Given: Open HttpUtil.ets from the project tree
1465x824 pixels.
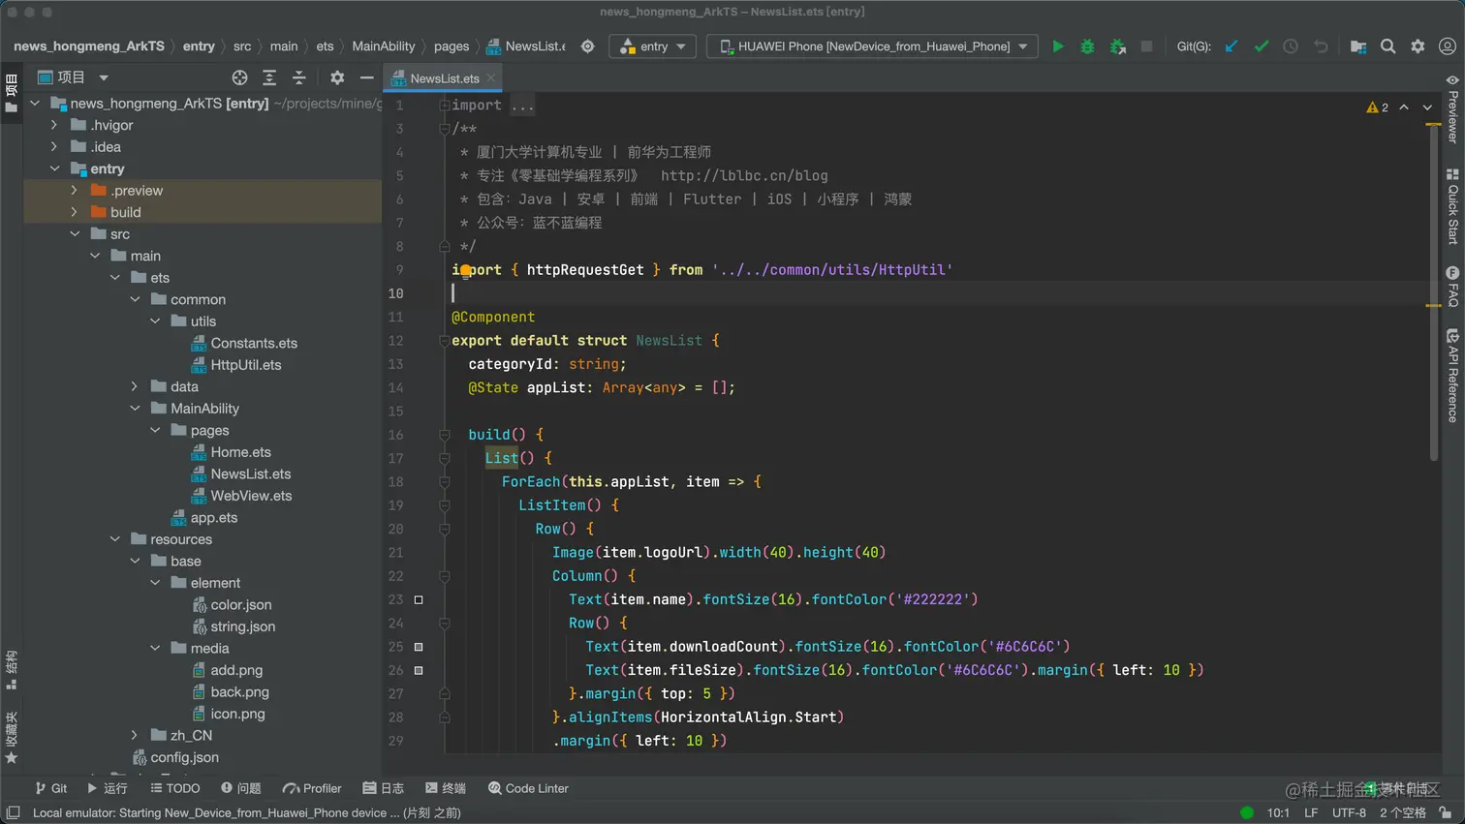Looking at the screenshot, I should (245, 365).
